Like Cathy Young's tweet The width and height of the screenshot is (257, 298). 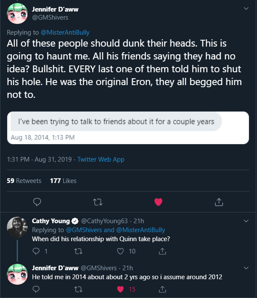(x=120, y=251)
